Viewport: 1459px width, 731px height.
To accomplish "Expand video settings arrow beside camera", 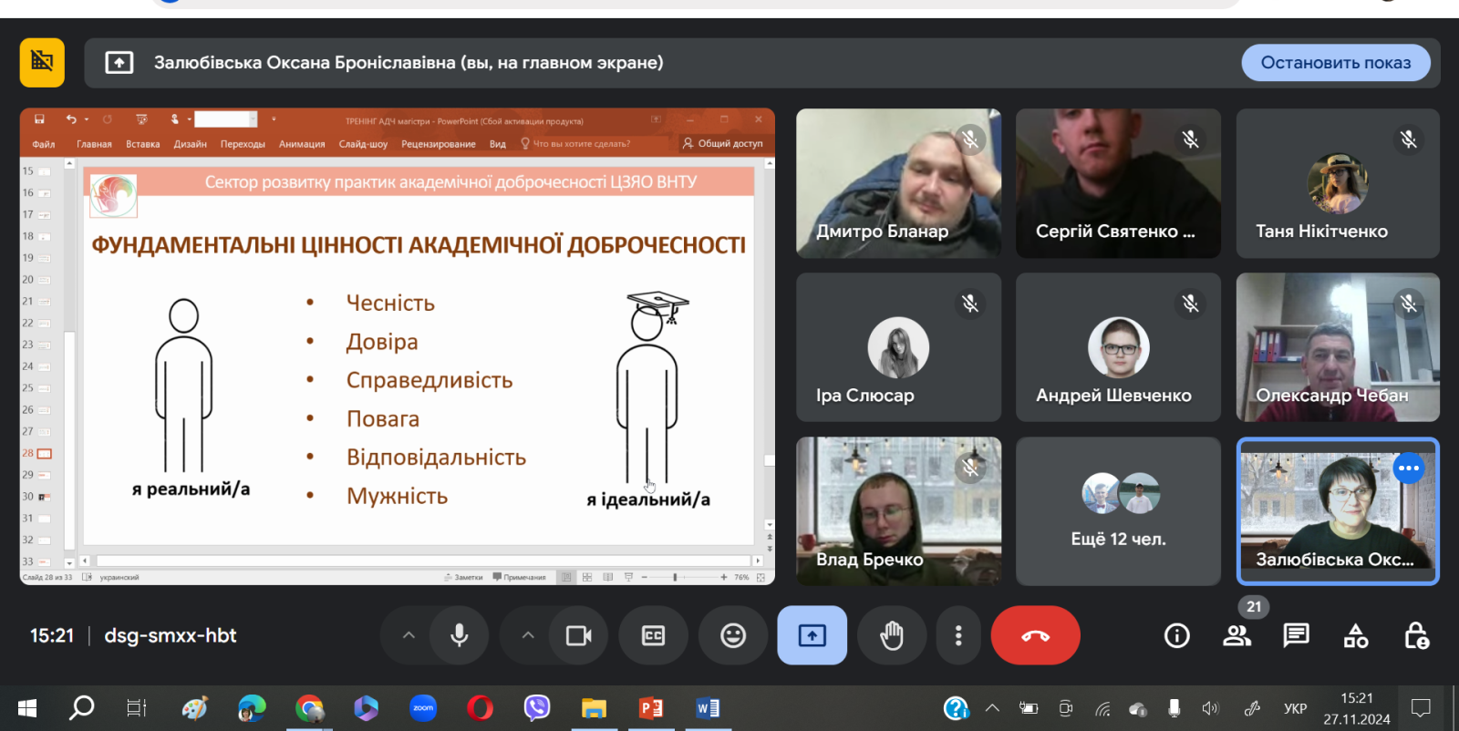I will click(528, 635).
